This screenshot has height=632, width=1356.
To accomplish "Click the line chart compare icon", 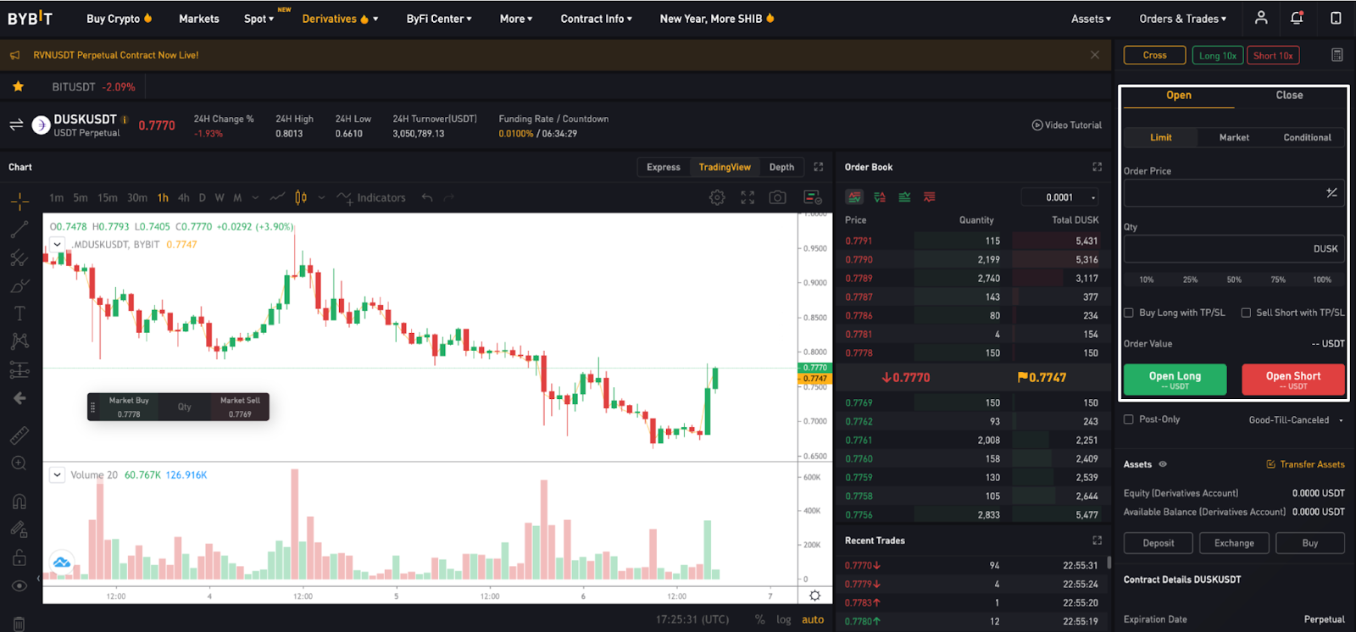I will [x=277, y=197].
